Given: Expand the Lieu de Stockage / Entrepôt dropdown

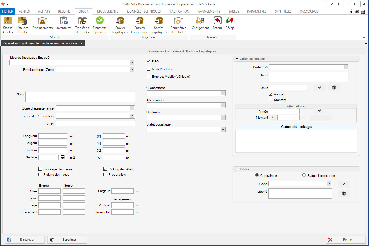Looking at the screenshot, I should click(132, 63).
